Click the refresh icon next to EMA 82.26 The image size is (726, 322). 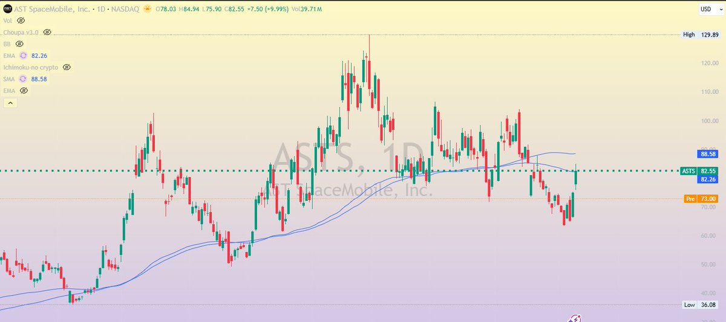(x=24, y=56)
